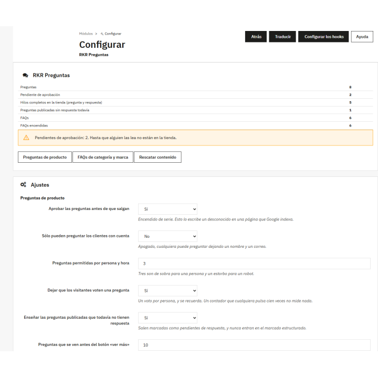Click the Configurar breadcrumb item
Image resolution: width=378 pixels, height=378 pixels.
pos(113,34)
